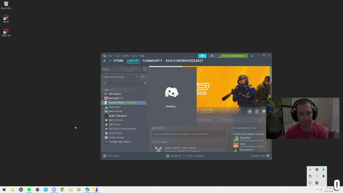
Task: Go to the COMMUNITY tab
Action: (x=152, y=61)
